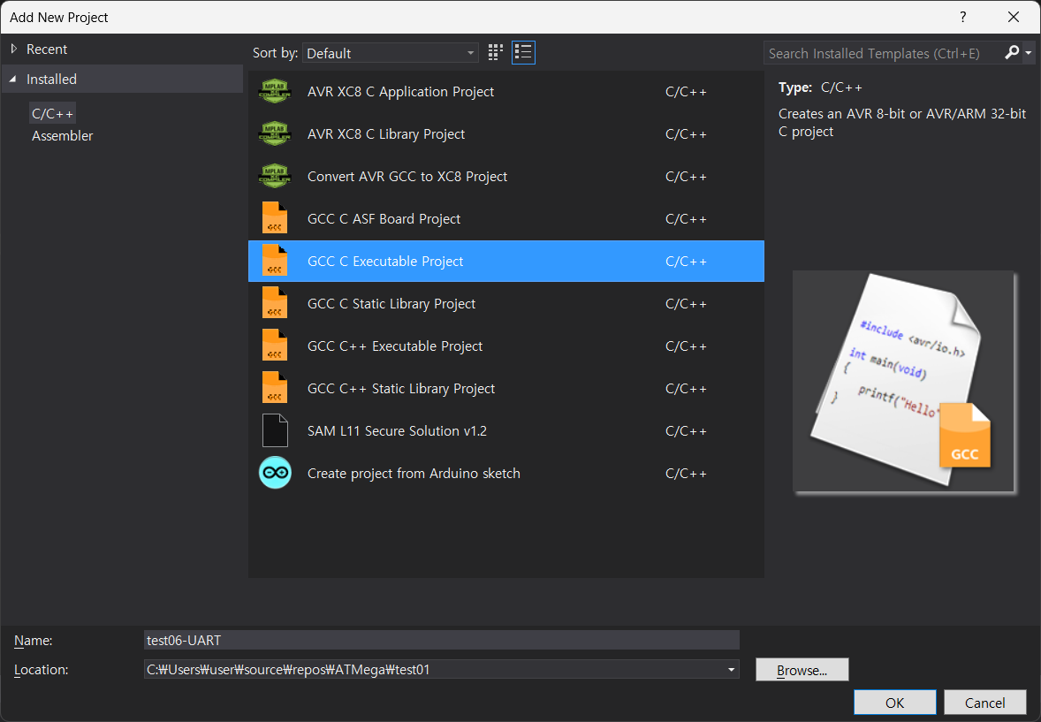
Task: Select the Assembler category
Action: tap(63, 136)
